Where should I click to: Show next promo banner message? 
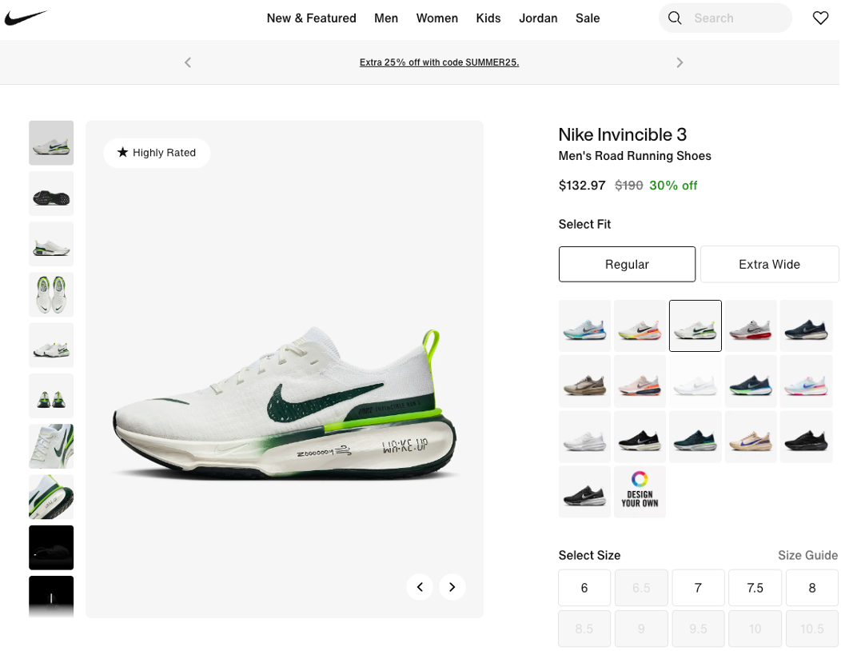click(x=680, y=62)
